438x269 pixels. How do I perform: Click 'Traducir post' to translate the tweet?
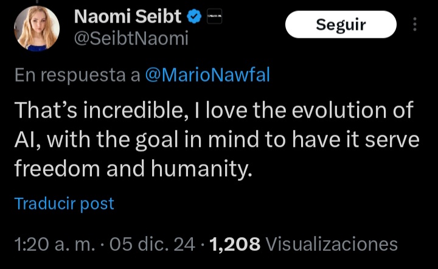tap(64, 203)
